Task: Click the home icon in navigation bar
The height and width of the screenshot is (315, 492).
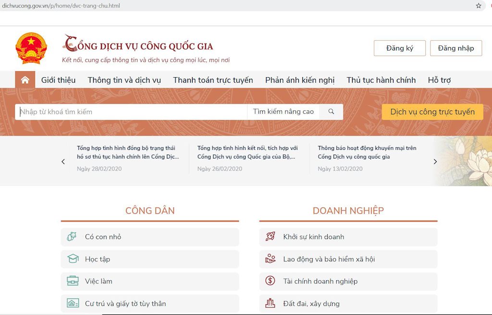Action: [25, 80]
